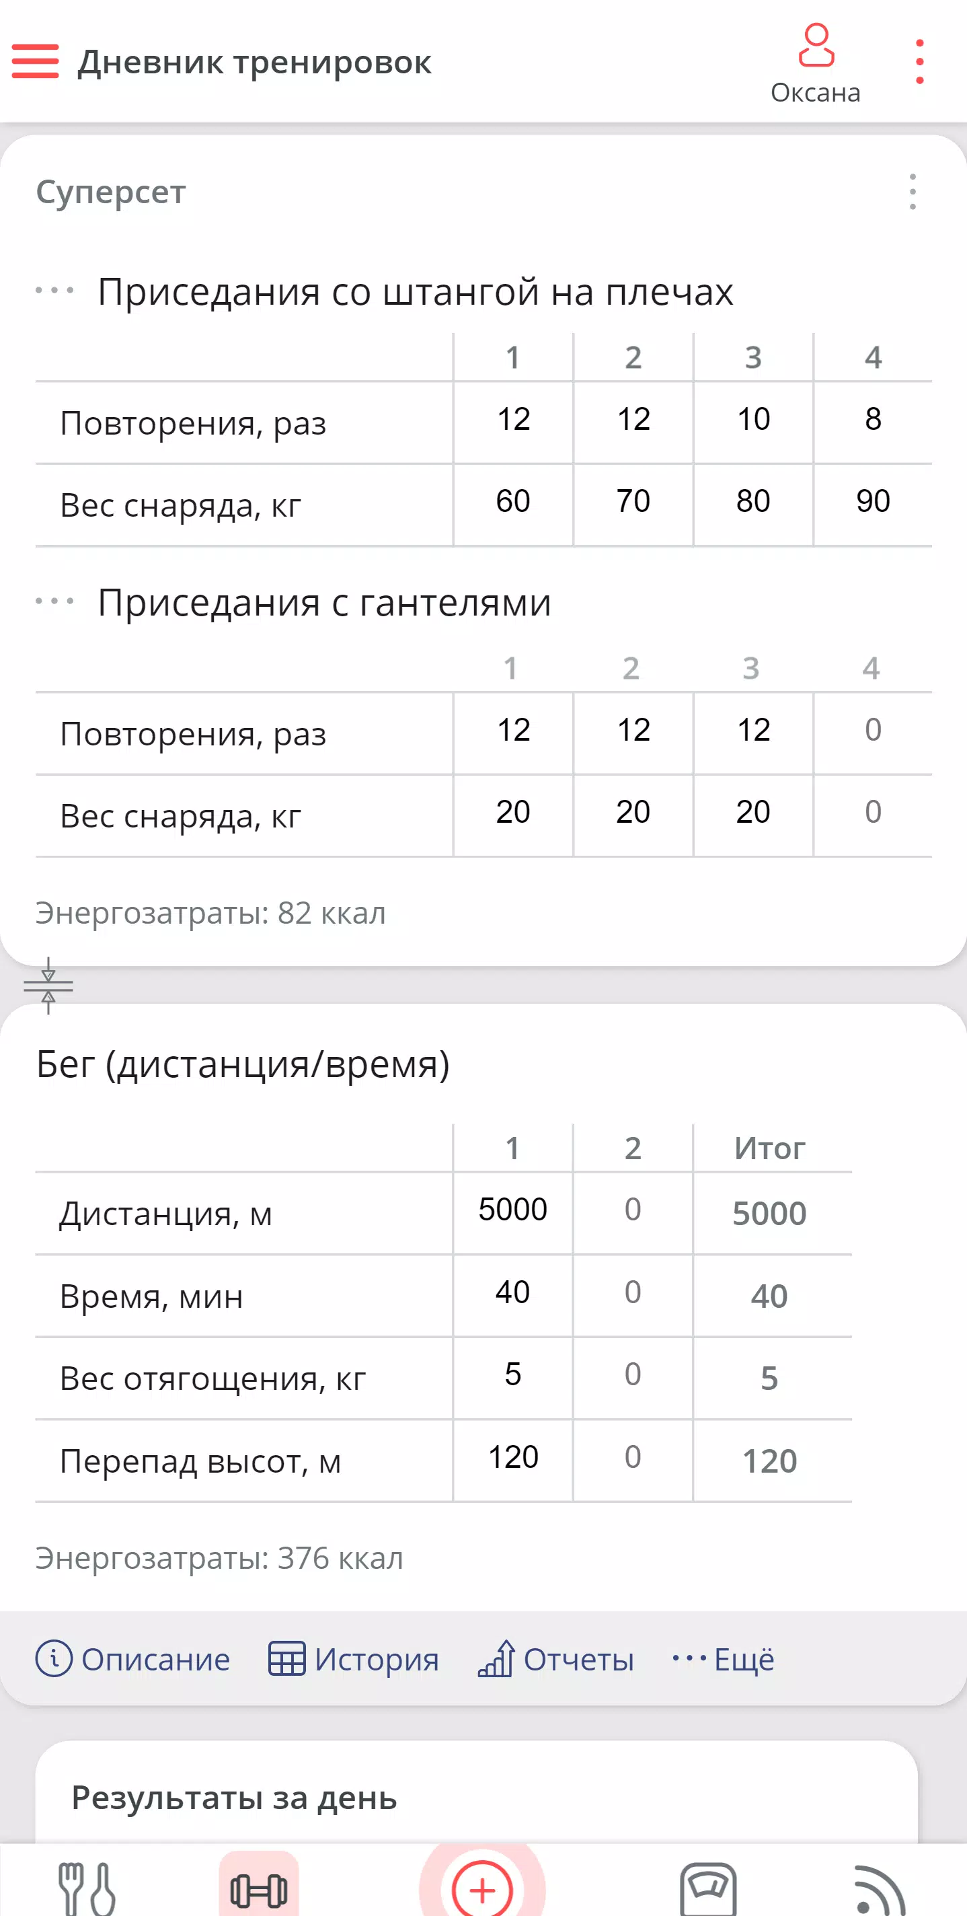The height and width of the screenshot is (1916, 967).
Task: Edit set 4 weight value 90 for barbell squats
Action: (873, 501)
